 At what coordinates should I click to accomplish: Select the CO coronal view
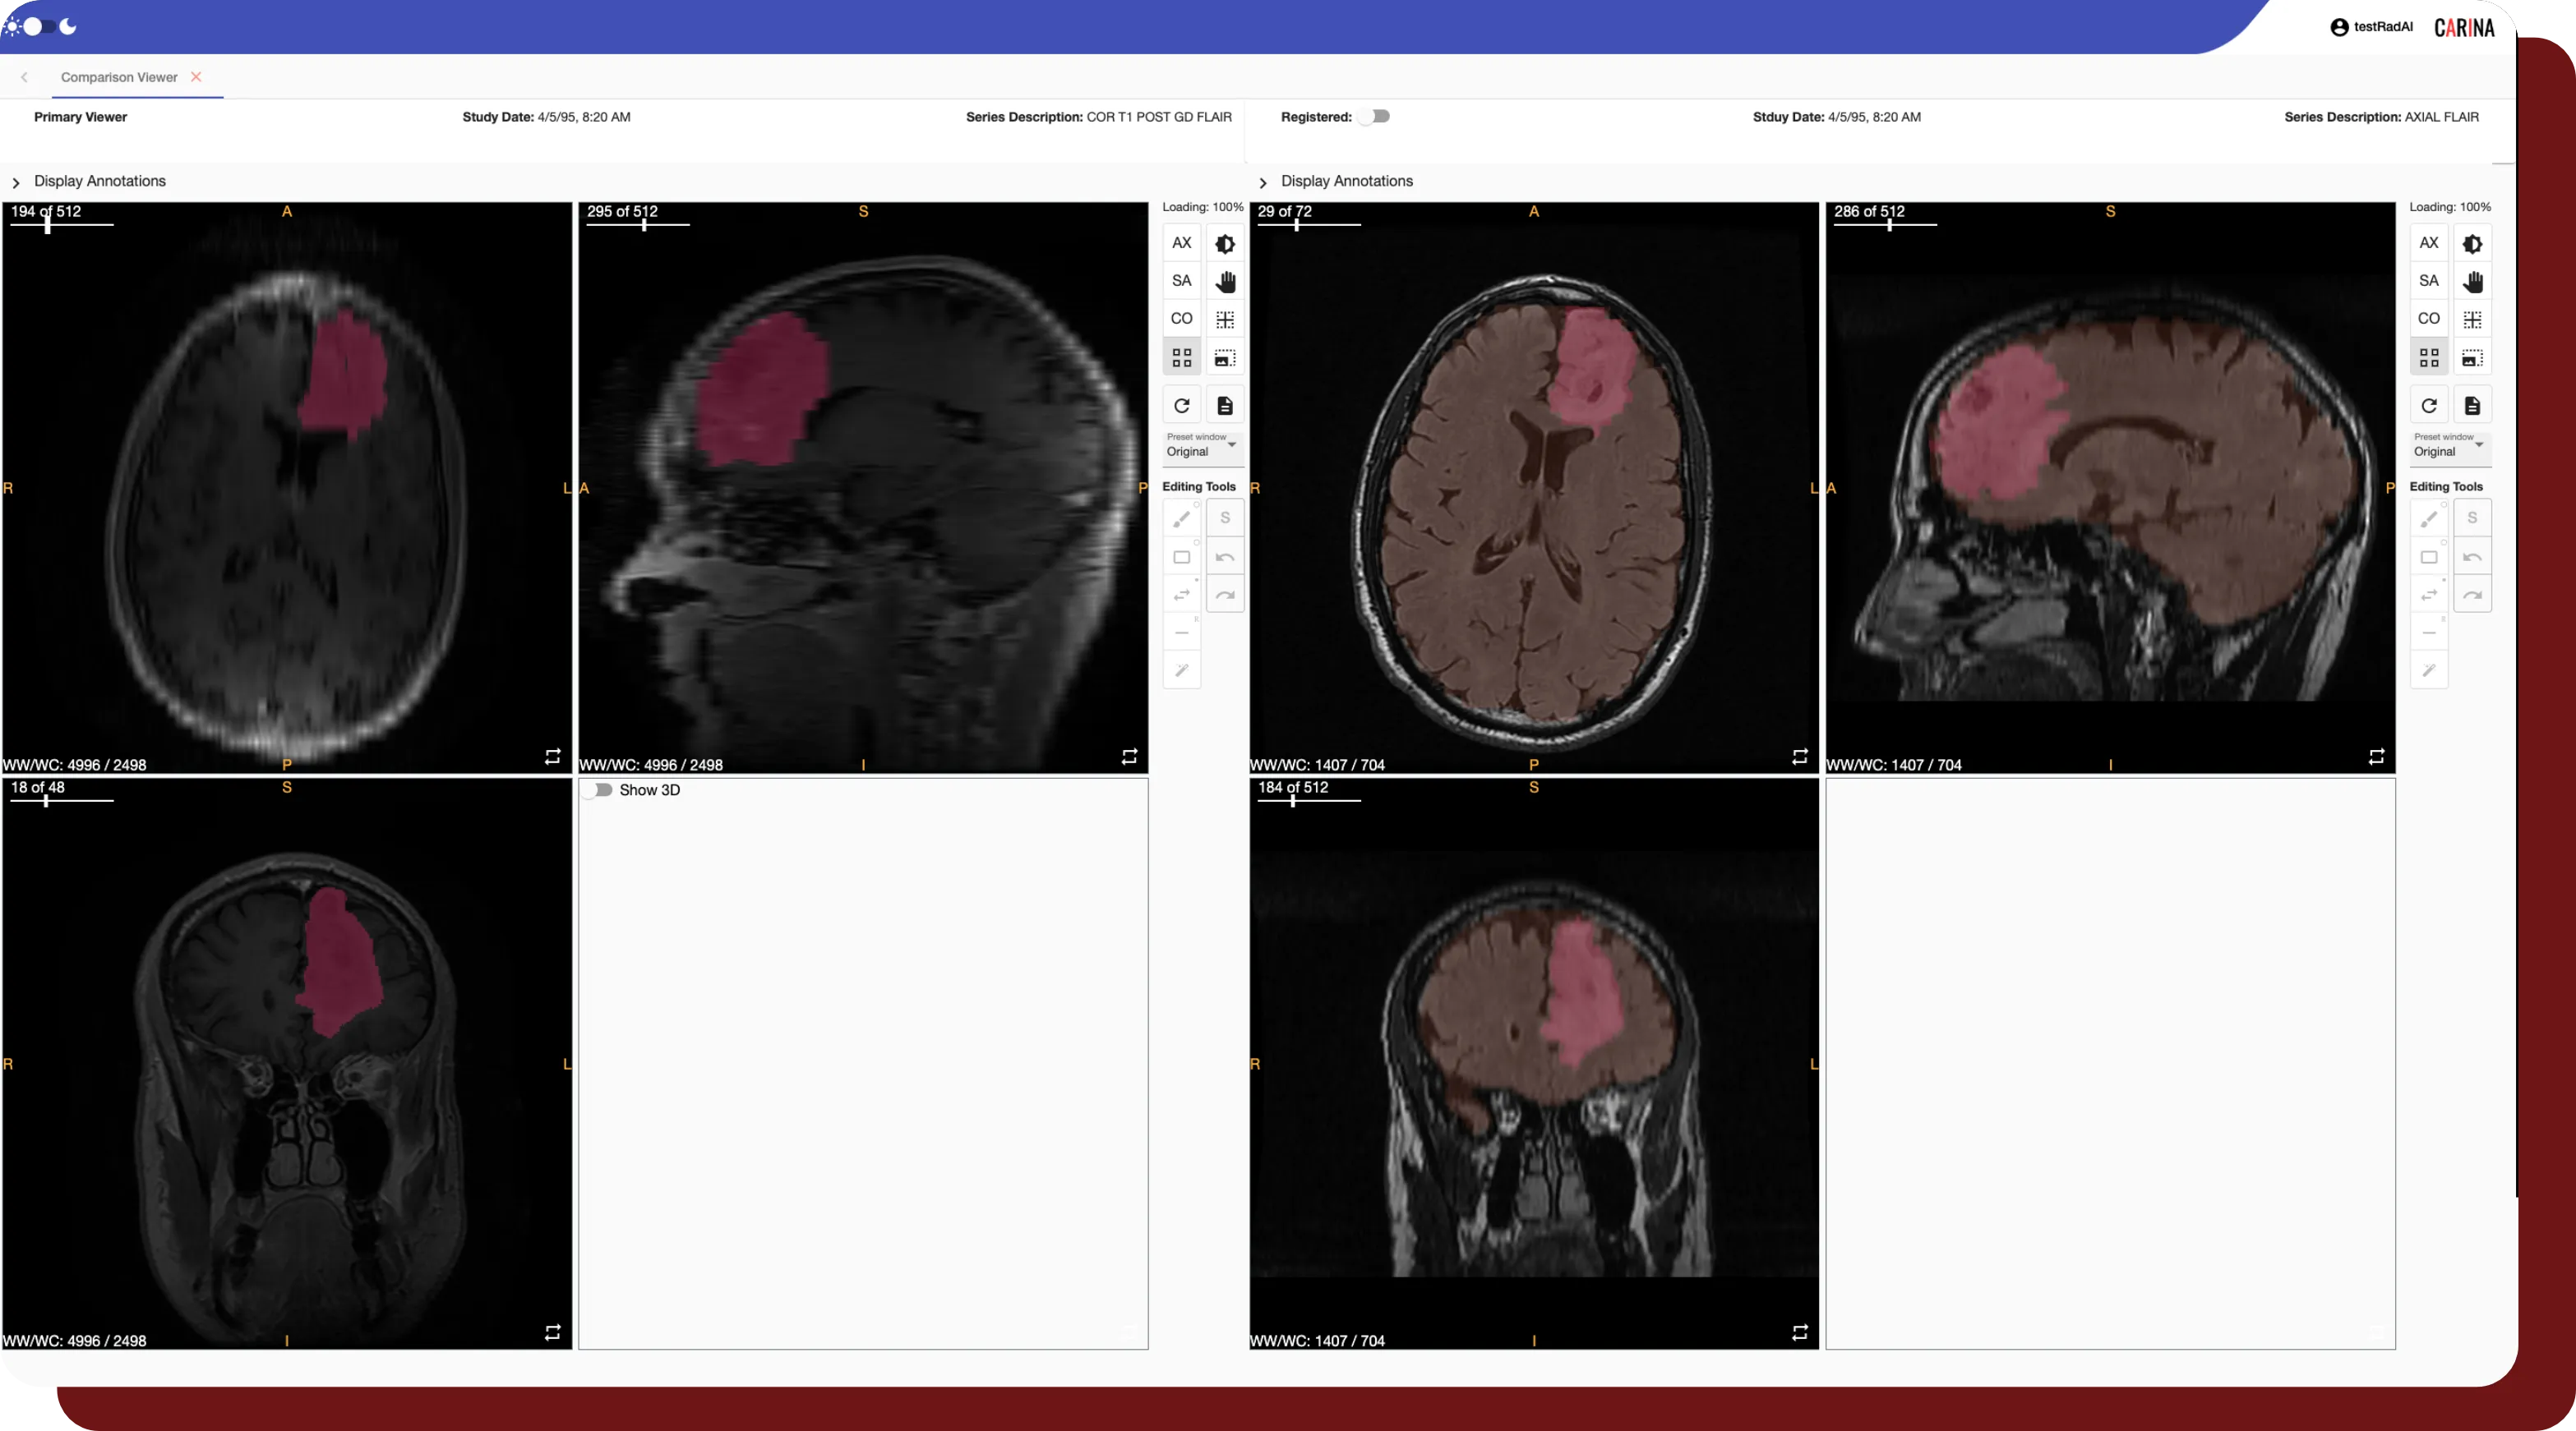coord(1181,319)
